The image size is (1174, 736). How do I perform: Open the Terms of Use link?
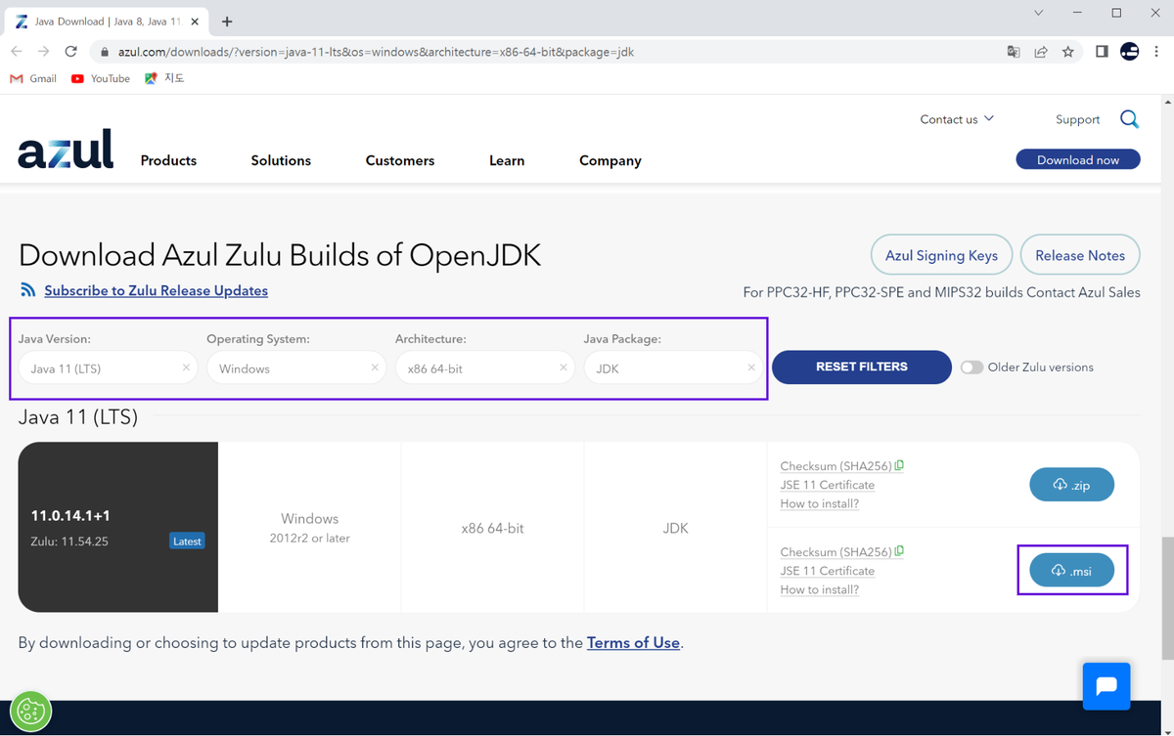coord(633,642)
